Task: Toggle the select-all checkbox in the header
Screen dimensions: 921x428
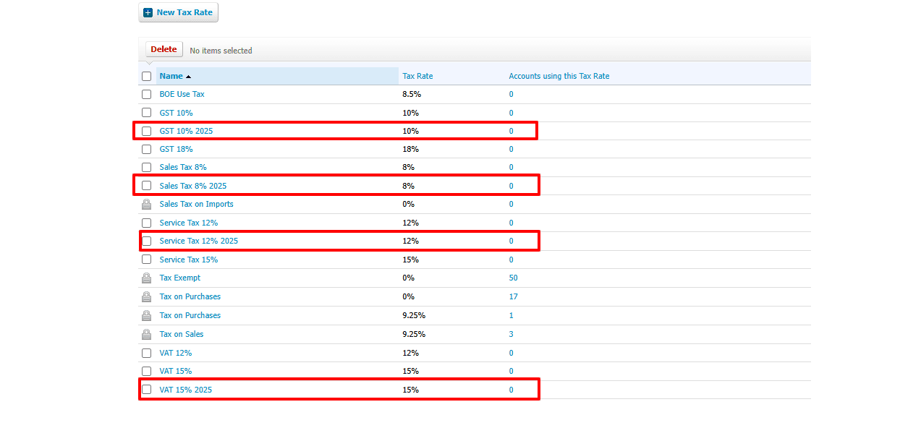Action: (x=147, y=77)
